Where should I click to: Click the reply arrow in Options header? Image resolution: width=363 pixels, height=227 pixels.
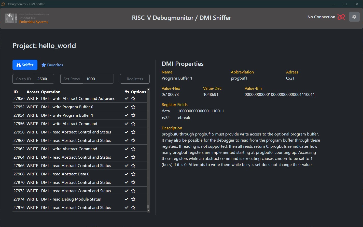[x=127, y=92]
